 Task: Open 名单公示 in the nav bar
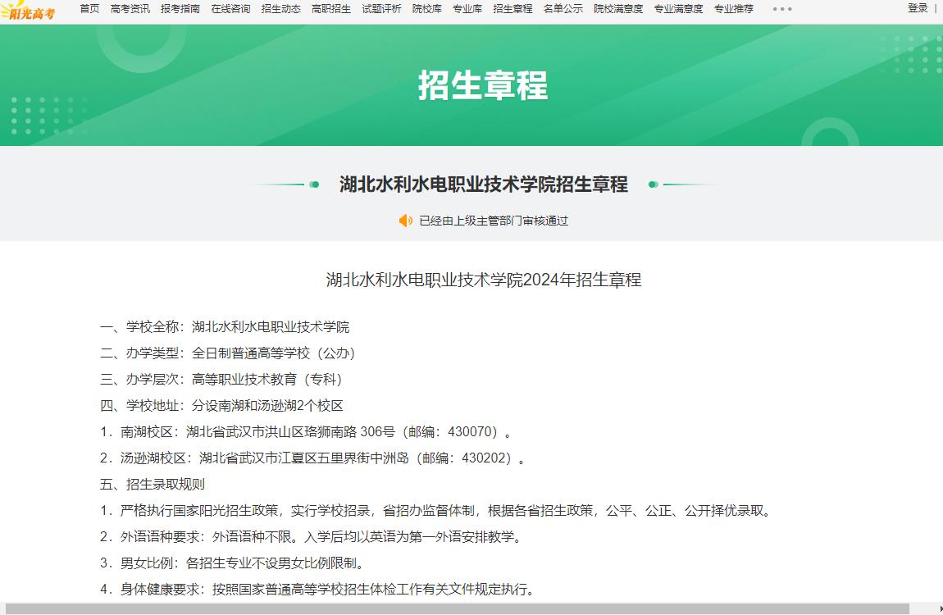pos(563,9)
